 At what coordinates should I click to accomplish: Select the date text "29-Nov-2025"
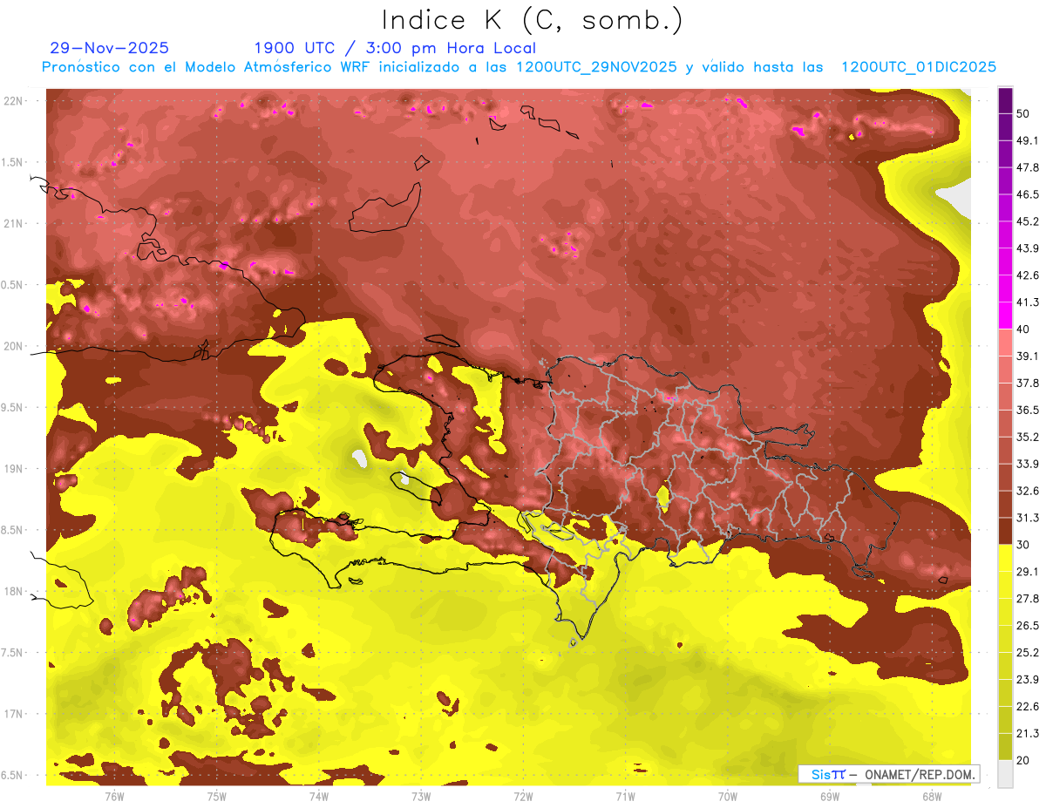pyautogui.click(x=110, y=48)
